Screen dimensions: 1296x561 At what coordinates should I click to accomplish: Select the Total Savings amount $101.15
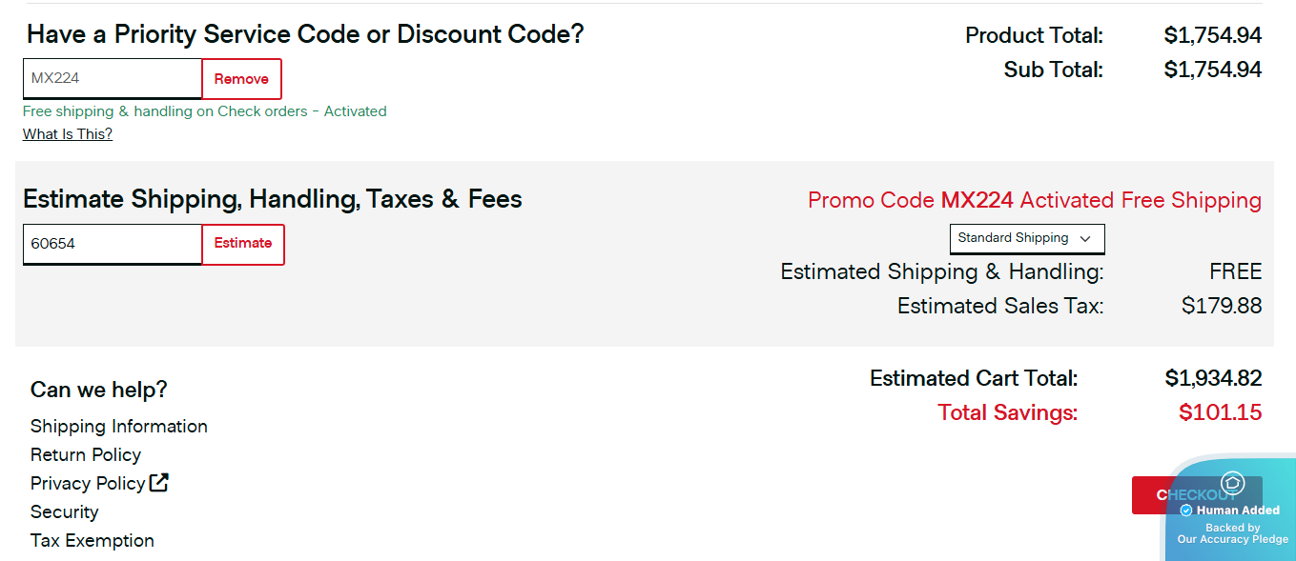coord(1220,412)
